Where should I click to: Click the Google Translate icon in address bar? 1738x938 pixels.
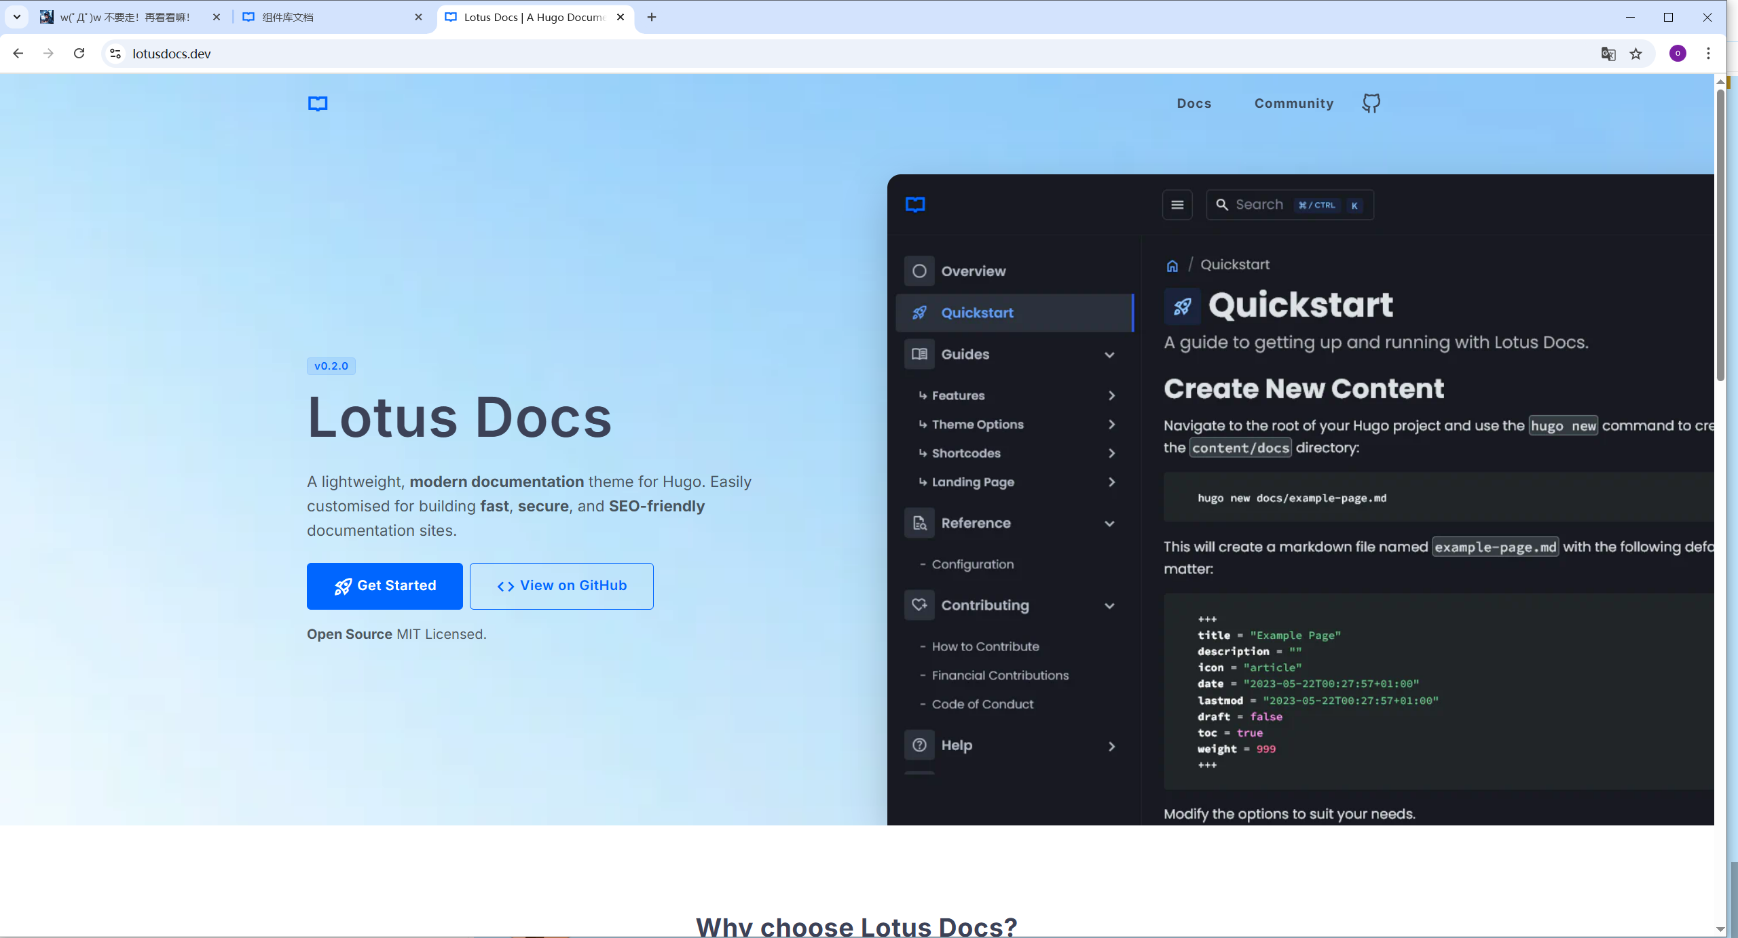click(1608, 54)
